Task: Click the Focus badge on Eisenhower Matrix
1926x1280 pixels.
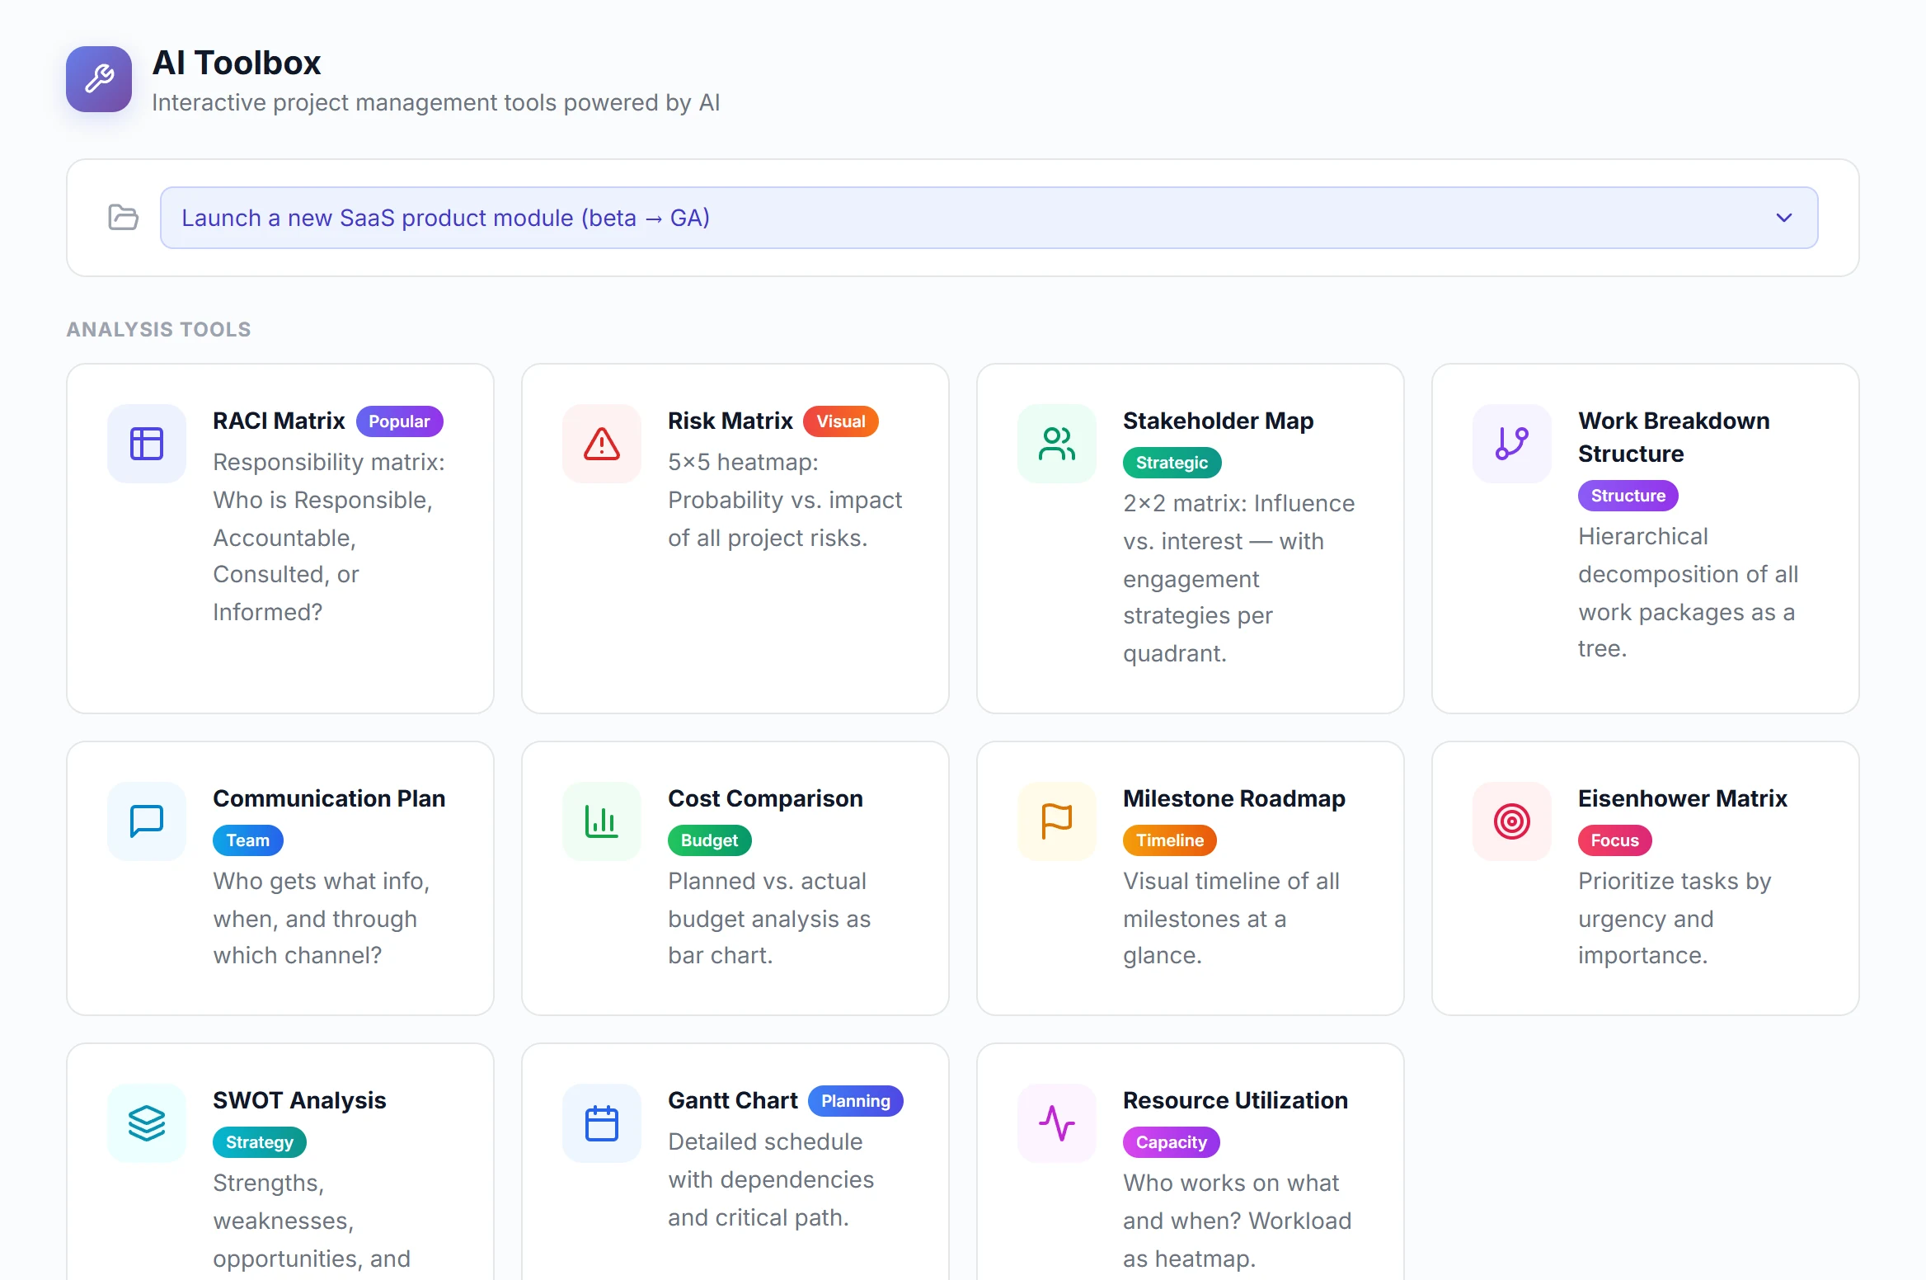Action: 1614,840
